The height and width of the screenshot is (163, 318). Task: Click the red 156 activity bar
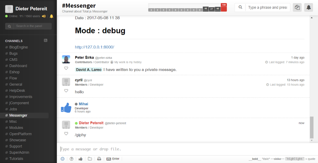(224, 7)
